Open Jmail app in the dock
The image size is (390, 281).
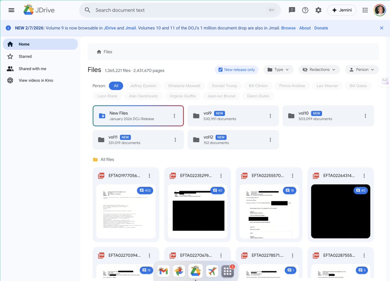(163, 271)
